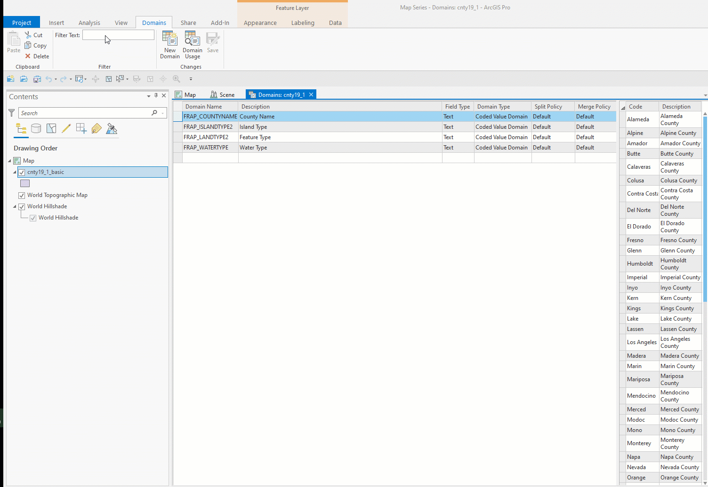
Task: Open the Project tab
Action: [22, 23]
